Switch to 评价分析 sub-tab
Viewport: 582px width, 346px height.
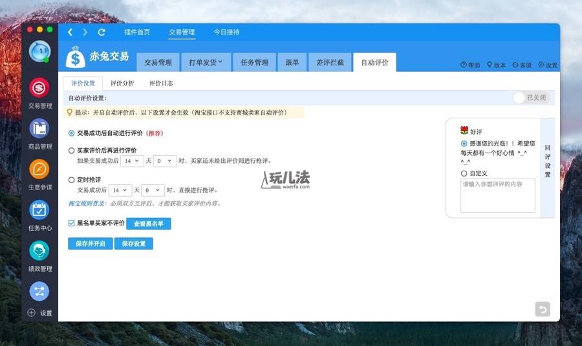122,83
